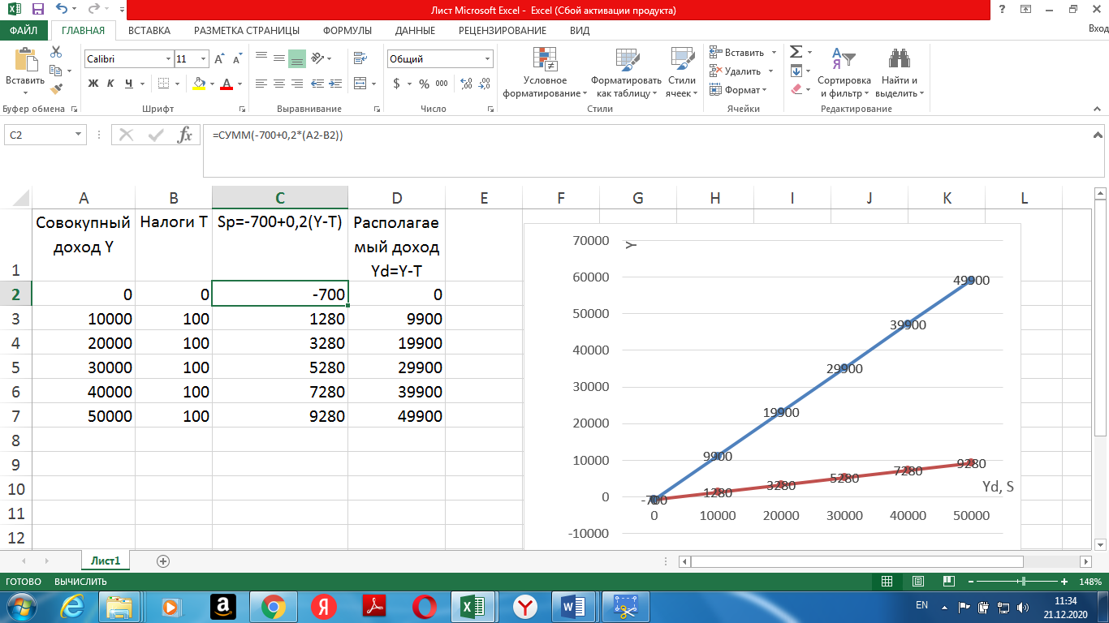Image resolution: width=1109 pixels, height=623 pixels.
Task: Apply the percent style format
Action: click(424, 84)
